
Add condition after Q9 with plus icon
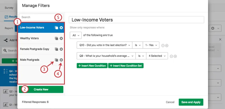click(175, 56)
